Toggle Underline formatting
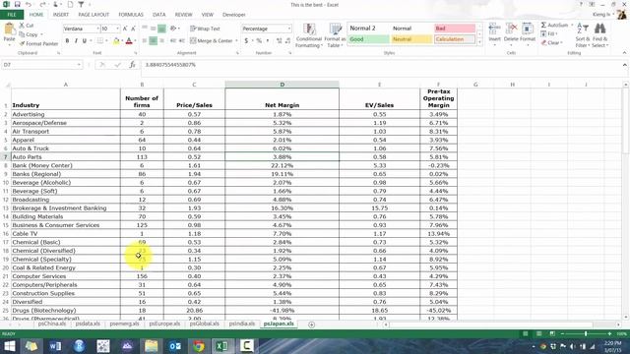 pos(85,41)
